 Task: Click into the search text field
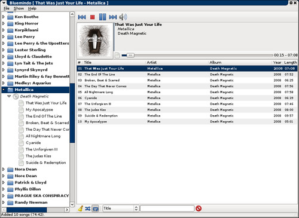[x=167, y=208]
